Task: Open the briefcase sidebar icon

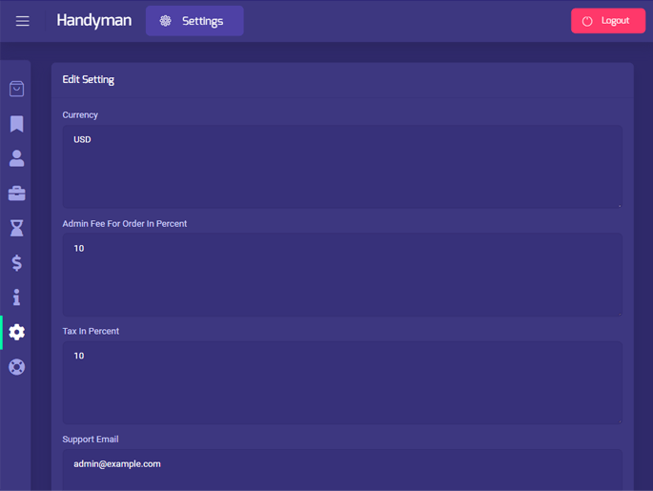Action: [x=16, y=194]
